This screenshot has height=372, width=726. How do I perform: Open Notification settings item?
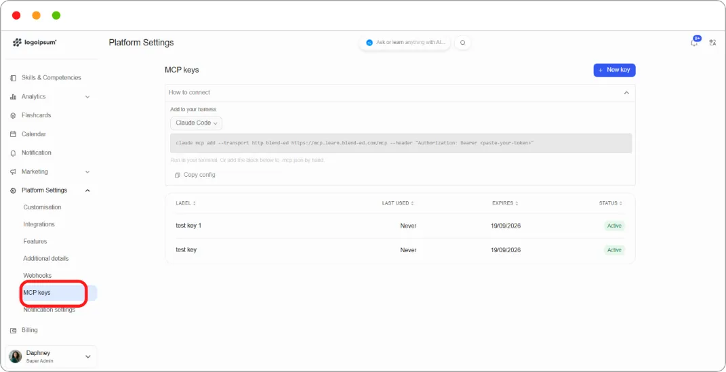(49, 310)
